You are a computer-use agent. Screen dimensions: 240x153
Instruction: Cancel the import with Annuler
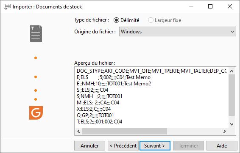(90, 146)
